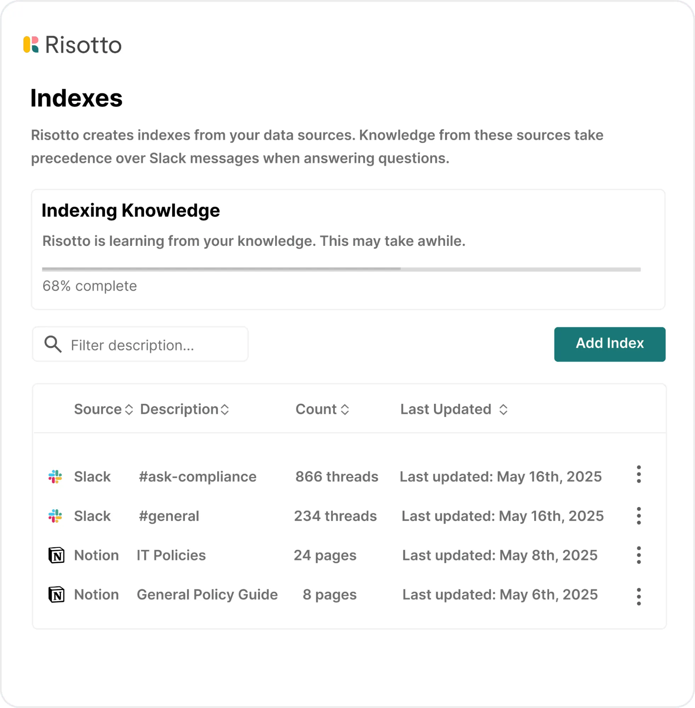Open the options menu beside the #general row
The image size is (695, 708).
[x=639, y=516]
